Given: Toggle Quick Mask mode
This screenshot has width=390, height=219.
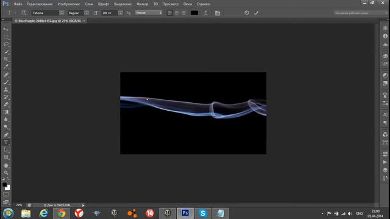Looking at the screenshot, I should tap(5, 195).
